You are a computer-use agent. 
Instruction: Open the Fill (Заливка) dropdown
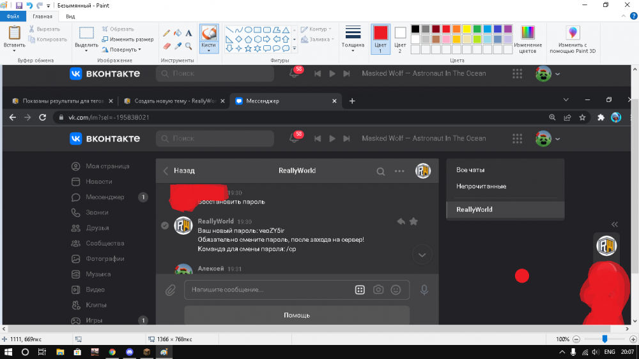pyautogui.click(x=318, y=40)
